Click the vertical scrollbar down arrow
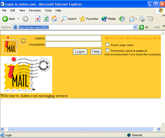 pos(163,124)
